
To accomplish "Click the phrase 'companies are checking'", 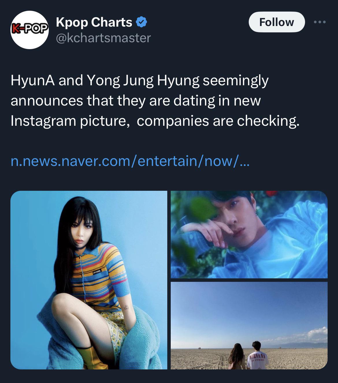I will pyautogui.click(x=218, y=121).
